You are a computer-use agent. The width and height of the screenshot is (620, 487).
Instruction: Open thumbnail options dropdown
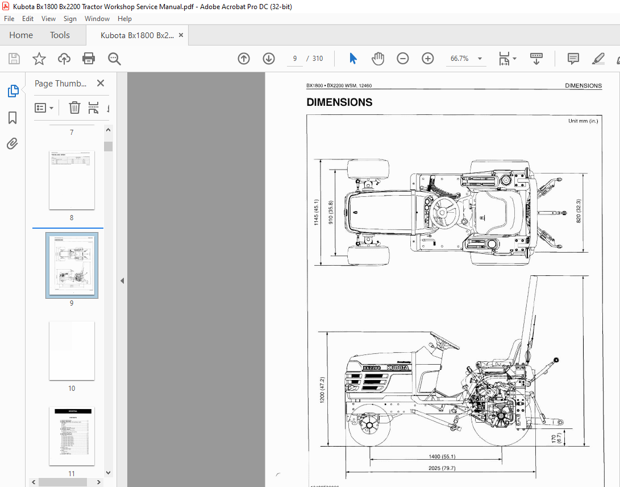[44, 108]
